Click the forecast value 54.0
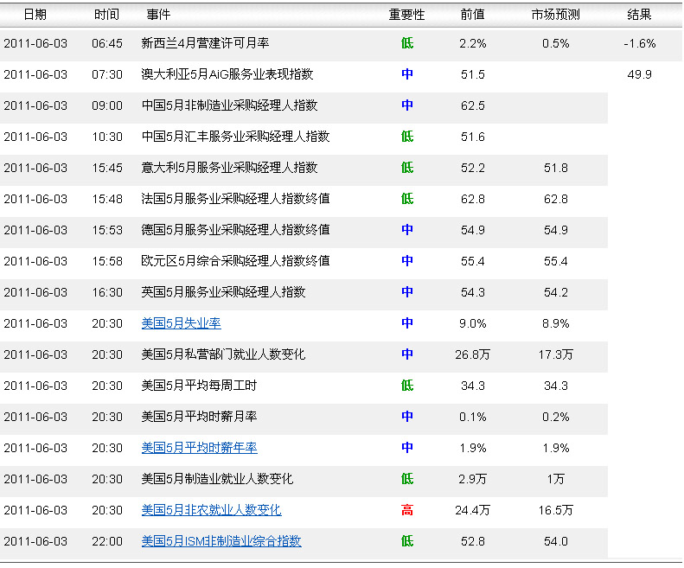Image resolution: width=684 pixels, height=568 pixels. [x=556, y=542]
